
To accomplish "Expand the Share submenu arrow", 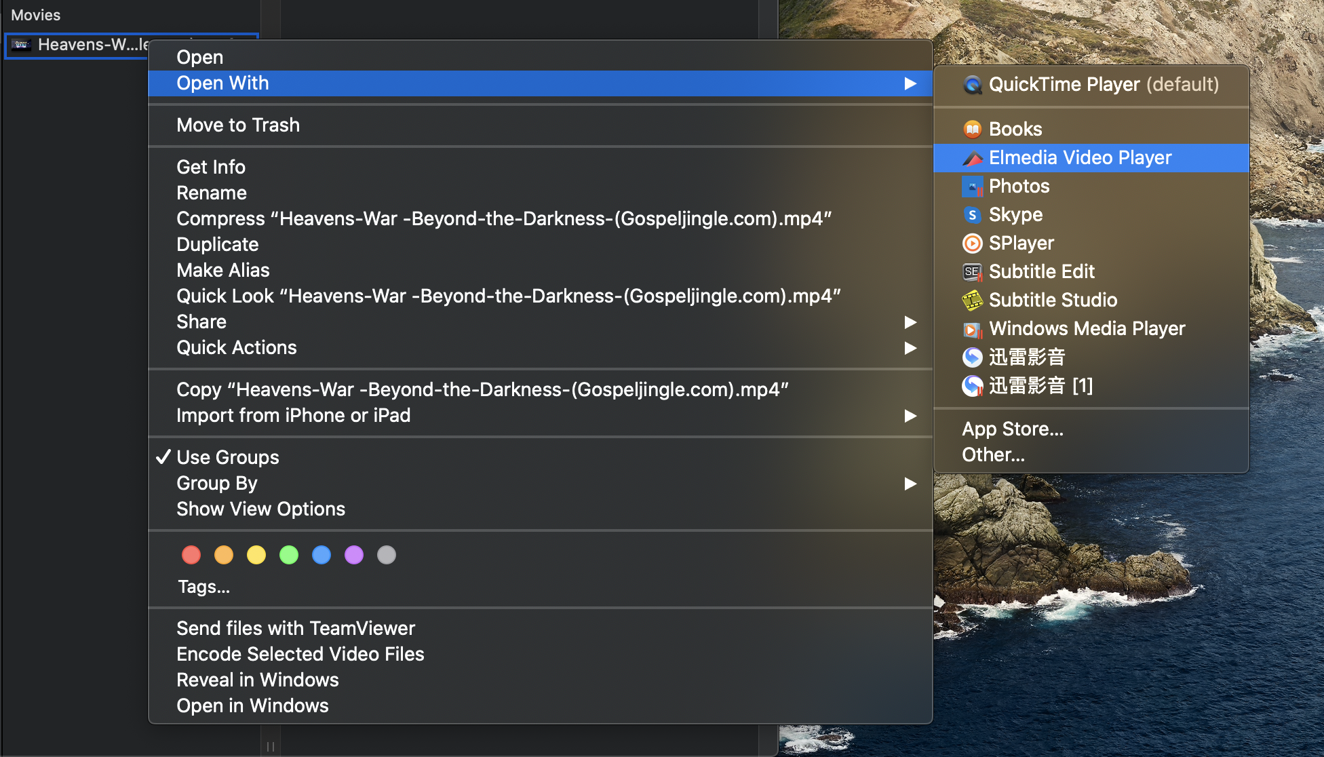I will 910,322.
